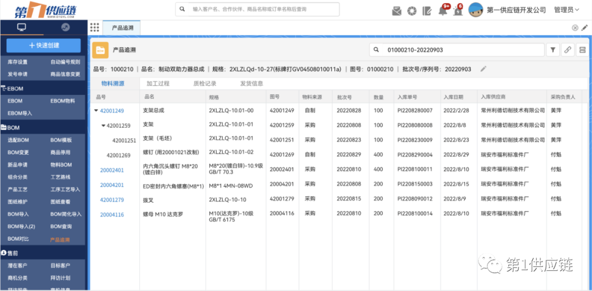The image size is (592, 291).
Task: Open EBOM导入 menu item
Action: point(20,113)
